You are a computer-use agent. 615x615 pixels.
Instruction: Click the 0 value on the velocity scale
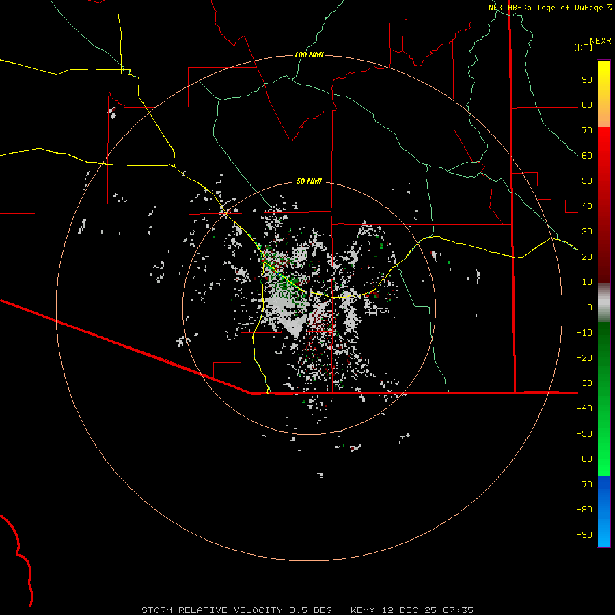point(590,307)
